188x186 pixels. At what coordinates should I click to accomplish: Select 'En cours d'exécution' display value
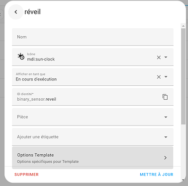pyautogui.click(x=36, y=79)
